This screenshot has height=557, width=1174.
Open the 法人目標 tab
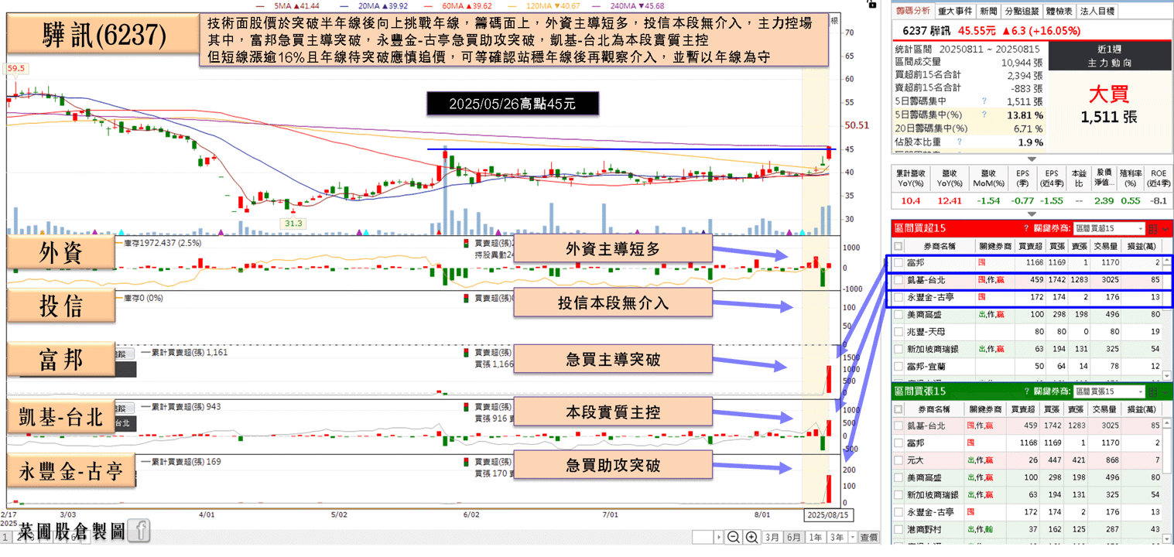tap(1097, 11)
